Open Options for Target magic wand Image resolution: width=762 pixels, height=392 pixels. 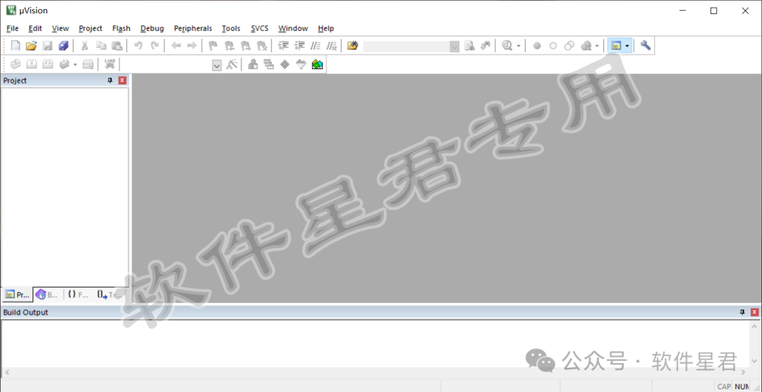232,64
